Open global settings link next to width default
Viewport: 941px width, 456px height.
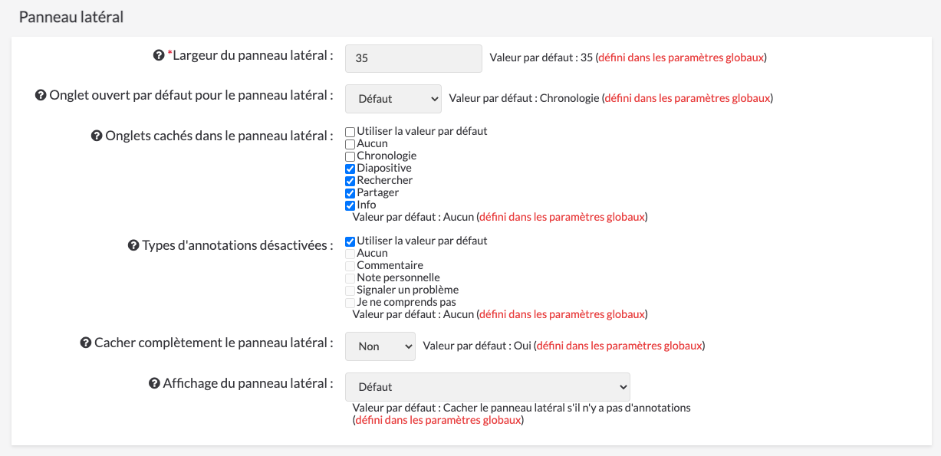(681, 57)
